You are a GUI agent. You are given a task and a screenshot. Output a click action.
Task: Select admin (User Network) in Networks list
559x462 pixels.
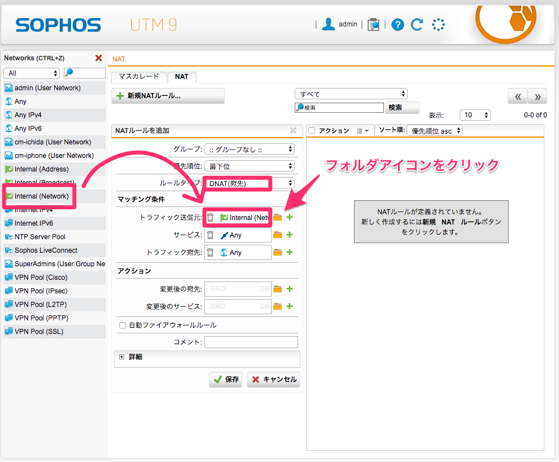point(55,88)
